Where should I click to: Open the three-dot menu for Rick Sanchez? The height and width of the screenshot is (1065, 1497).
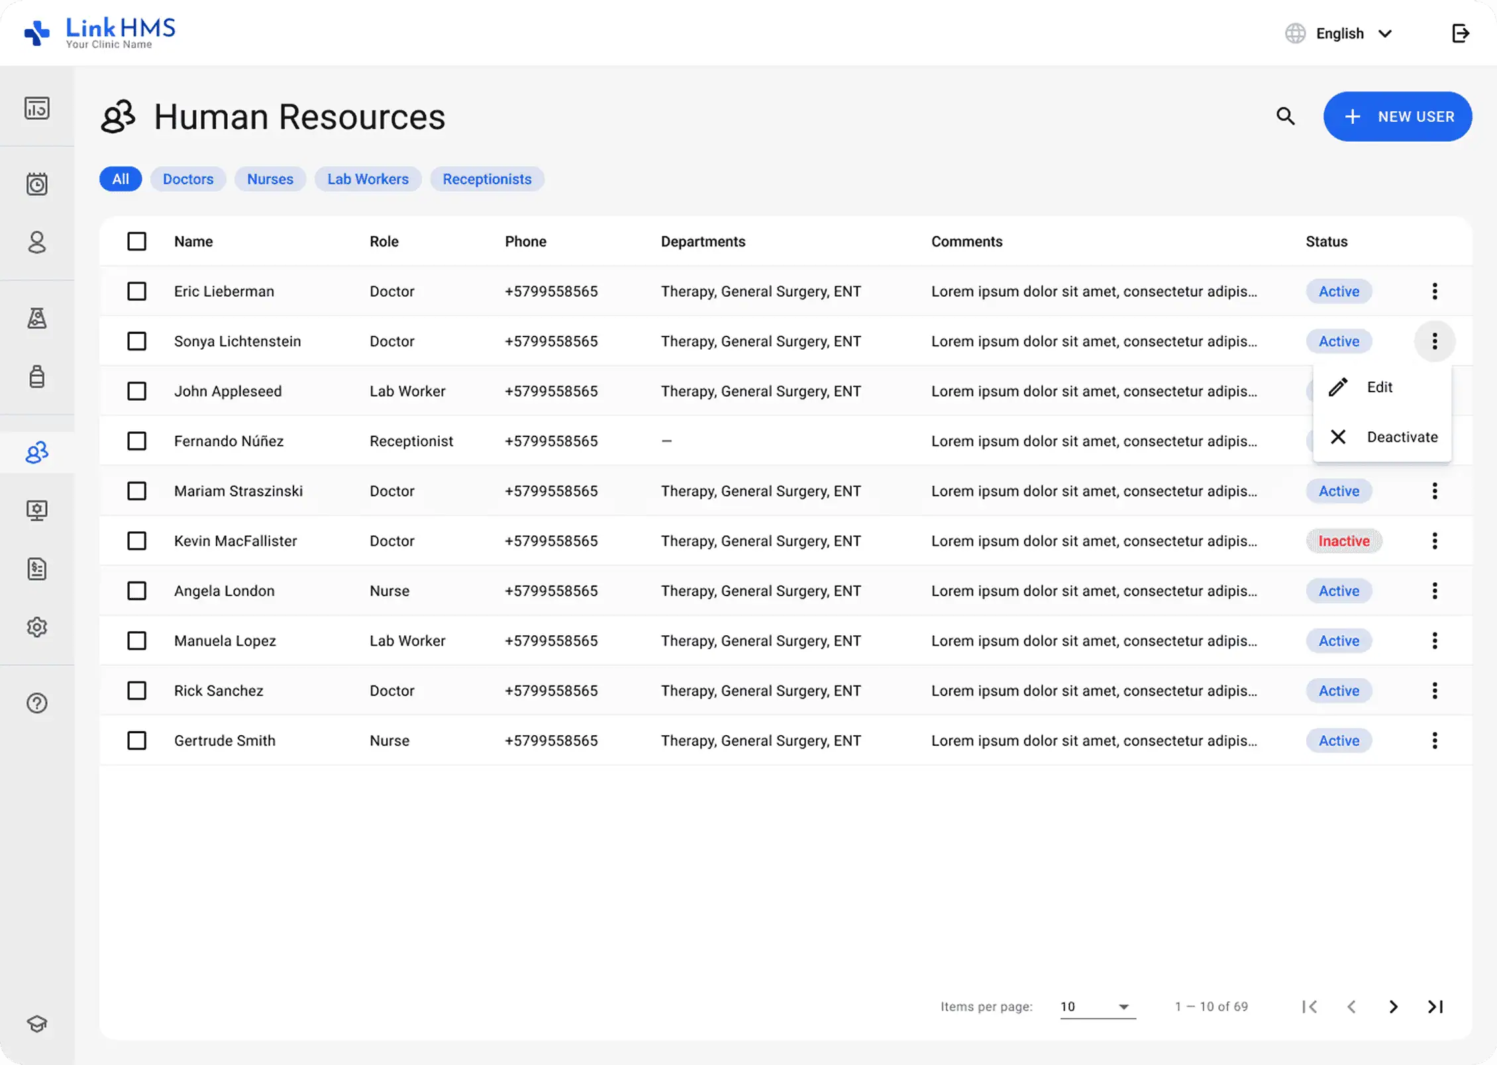[1434, 691]
